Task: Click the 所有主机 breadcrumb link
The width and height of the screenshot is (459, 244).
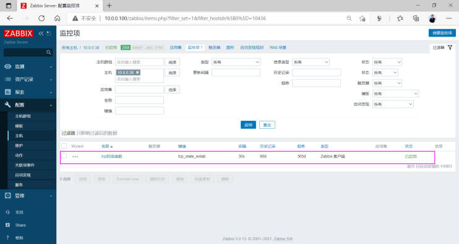Action: point(69,48)
